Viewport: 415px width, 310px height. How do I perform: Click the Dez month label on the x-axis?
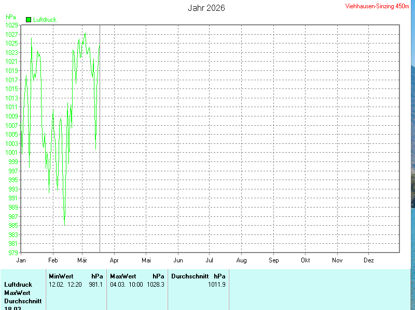368,260
